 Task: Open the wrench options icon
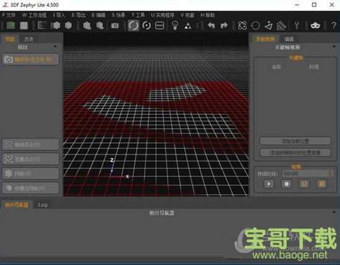point(297,25)
